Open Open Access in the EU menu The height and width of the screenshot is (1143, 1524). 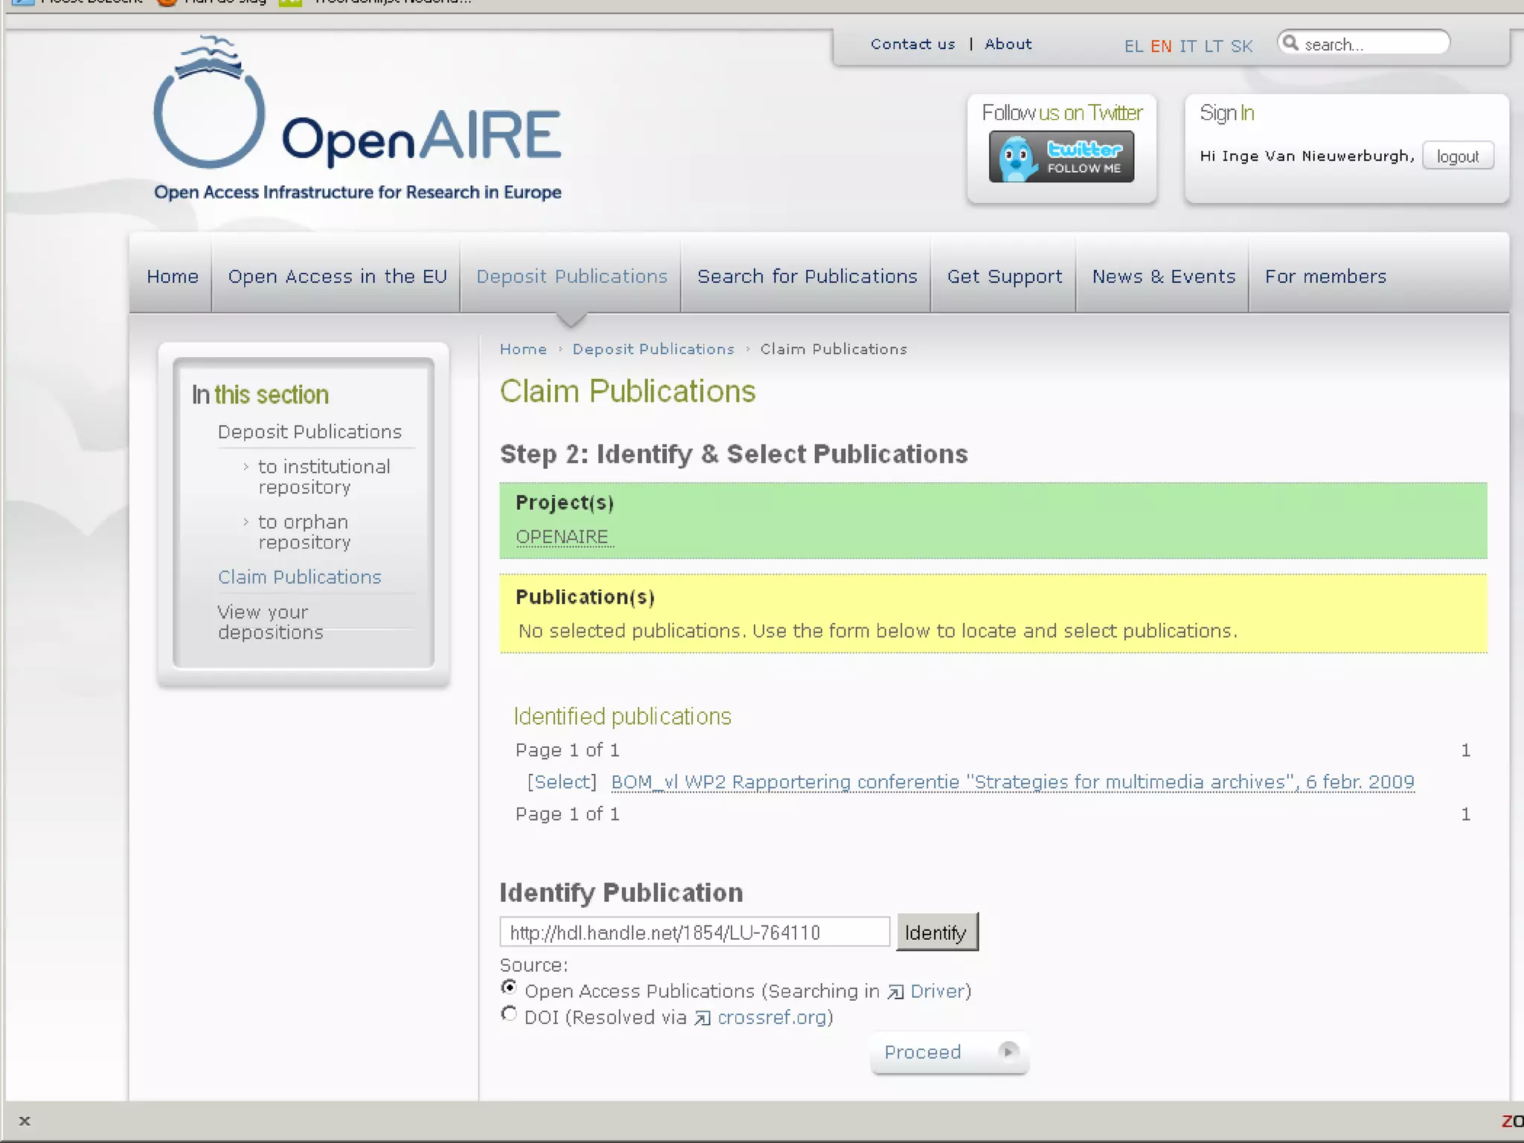coord(337,276)
